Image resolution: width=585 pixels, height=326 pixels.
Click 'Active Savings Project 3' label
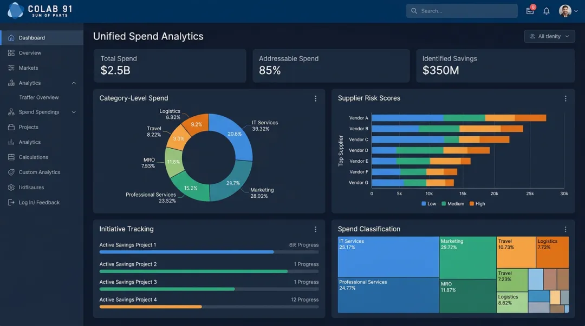click(128, 282)
